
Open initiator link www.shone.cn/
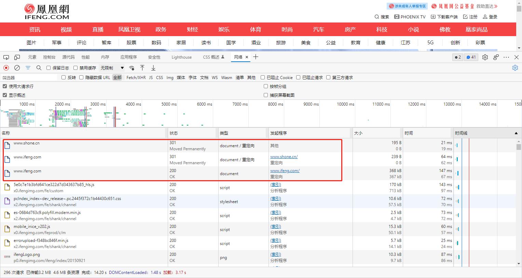[284, 157]
